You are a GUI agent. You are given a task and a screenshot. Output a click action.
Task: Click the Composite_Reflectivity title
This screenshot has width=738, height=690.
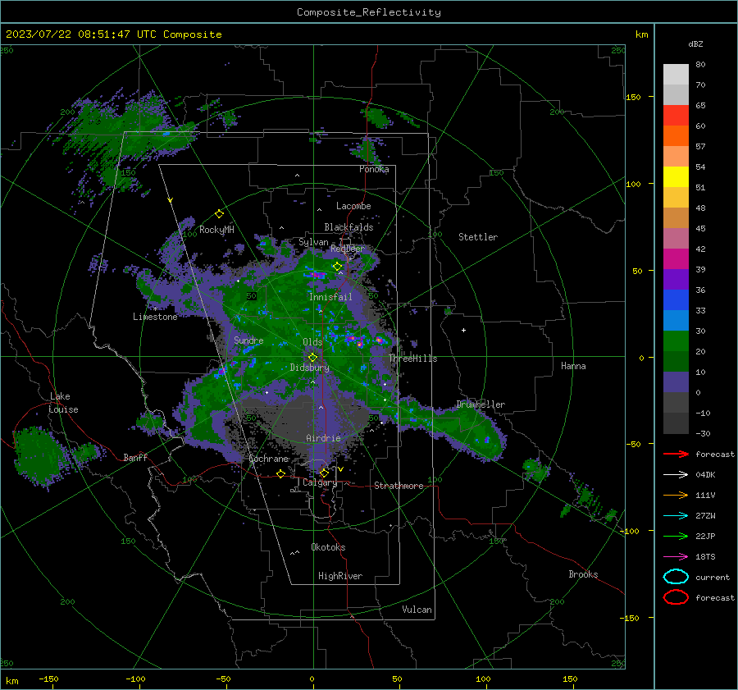pyautogui.click(x=369, y=12)
